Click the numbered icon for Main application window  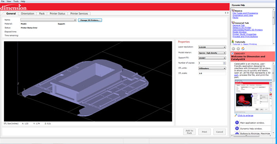coord(237,123)
